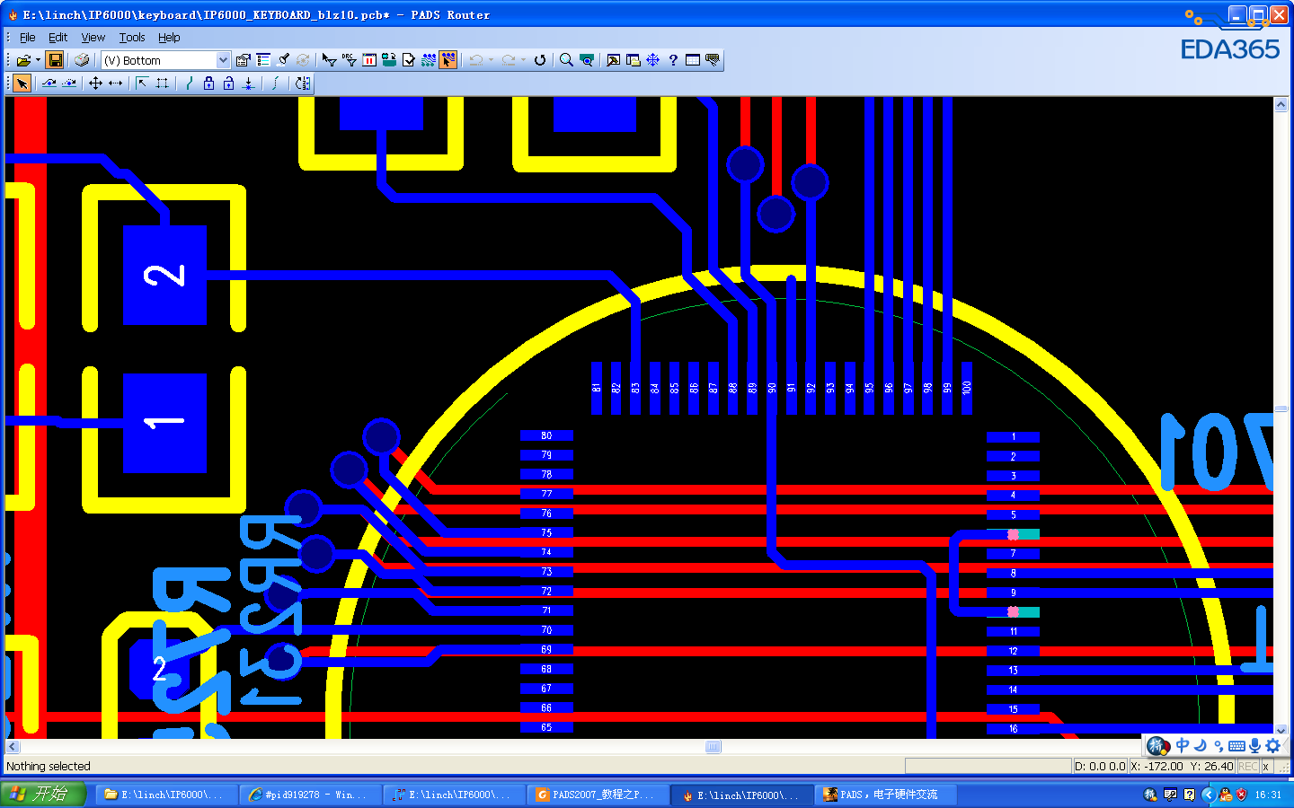Open the spreadsheet window icon
Screen dimensions: 1294x808
[693, 60]
